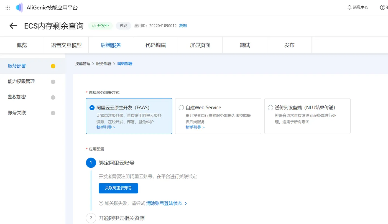
Task: Click the help question mark icon at top right
Action: click(x=382, y=7)
